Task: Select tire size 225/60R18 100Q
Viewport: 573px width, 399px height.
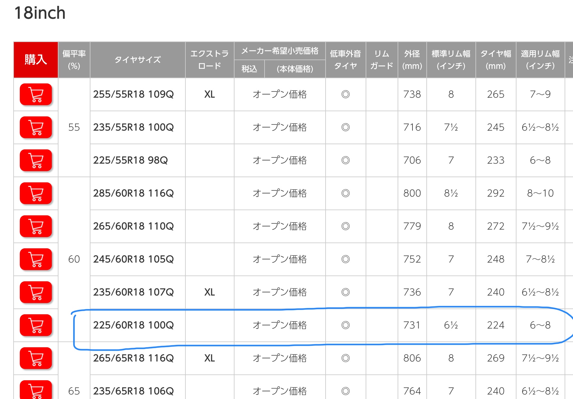Action: tap(133, 325)
